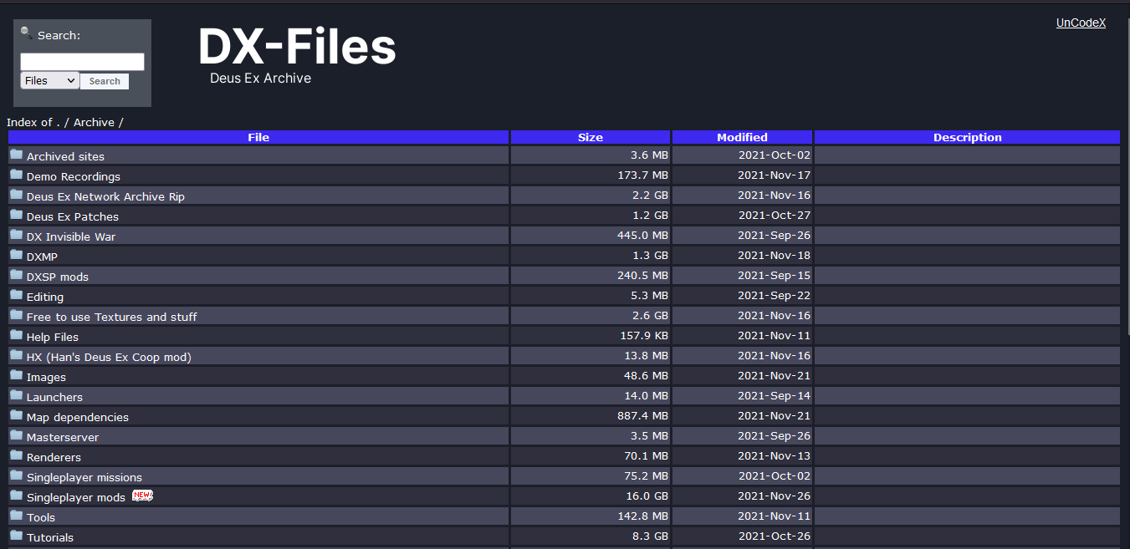Viewport: 1130px width, 549px height.
Task: Open the Singleplayer missions folder link
Action: click(84, 477)
